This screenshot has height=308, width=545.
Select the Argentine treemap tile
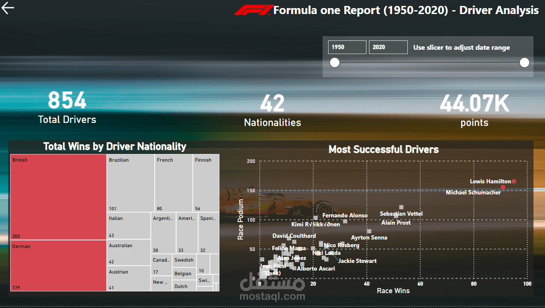coord(163,233)
